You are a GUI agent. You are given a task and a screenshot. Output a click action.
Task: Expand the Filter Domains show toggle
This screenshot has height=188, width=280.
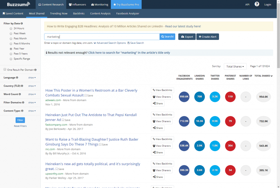point(32,102)
